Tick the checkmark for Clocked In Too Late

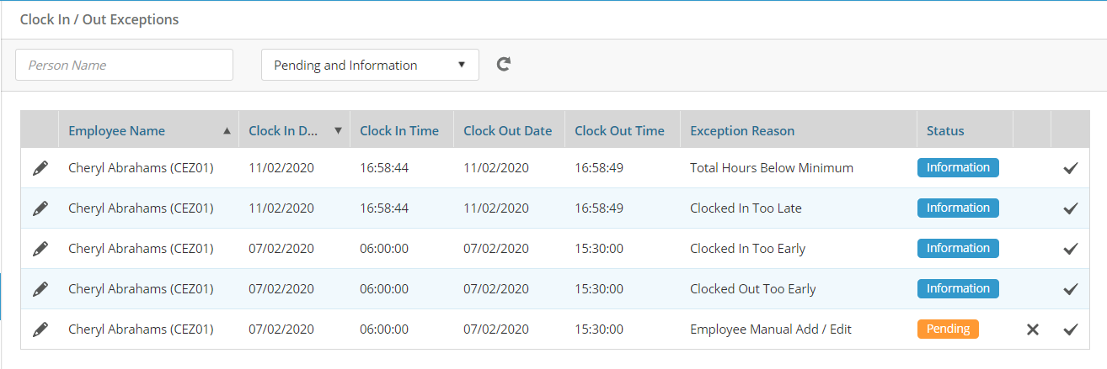pyautogui.click(x=1070, y=208)
